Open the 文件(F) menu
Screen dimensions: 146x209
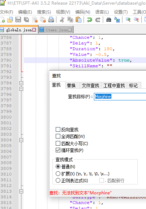6,12
